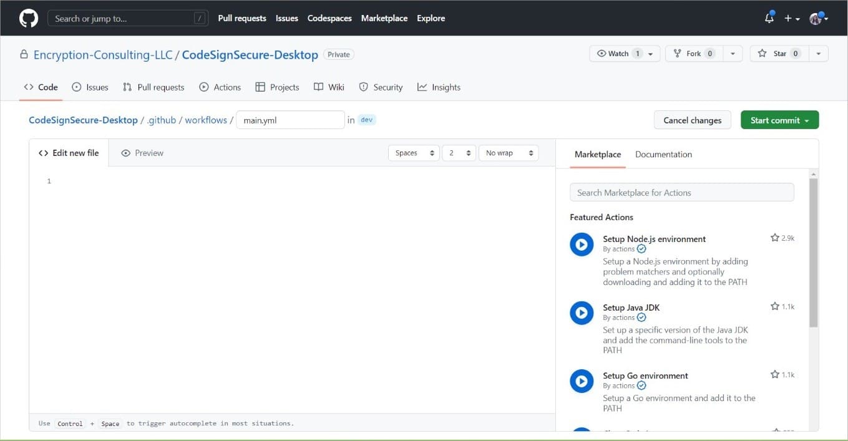
Task: Click the .github breadcrumb folder
Action: [162, 120]
